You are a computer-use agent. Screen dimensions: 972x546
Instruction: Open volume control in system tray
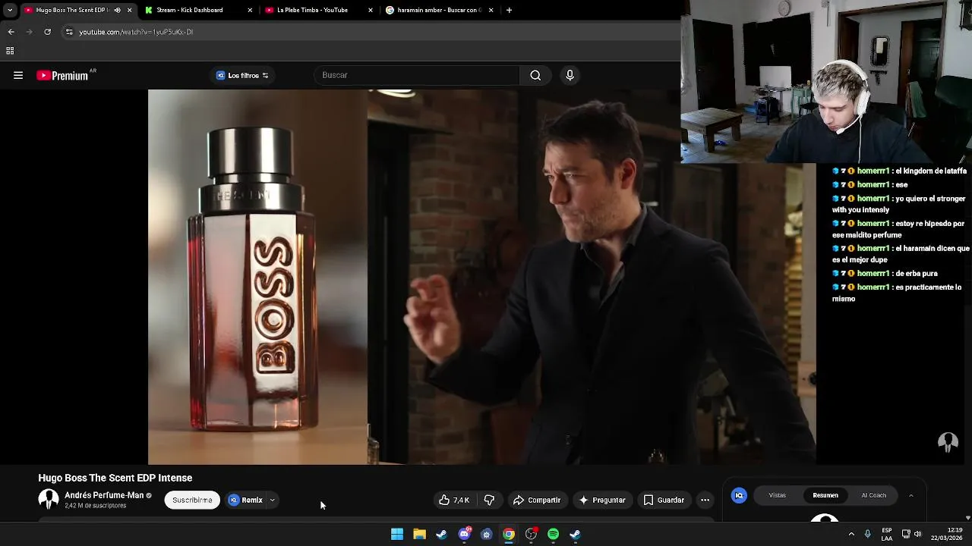pos(917,535)
